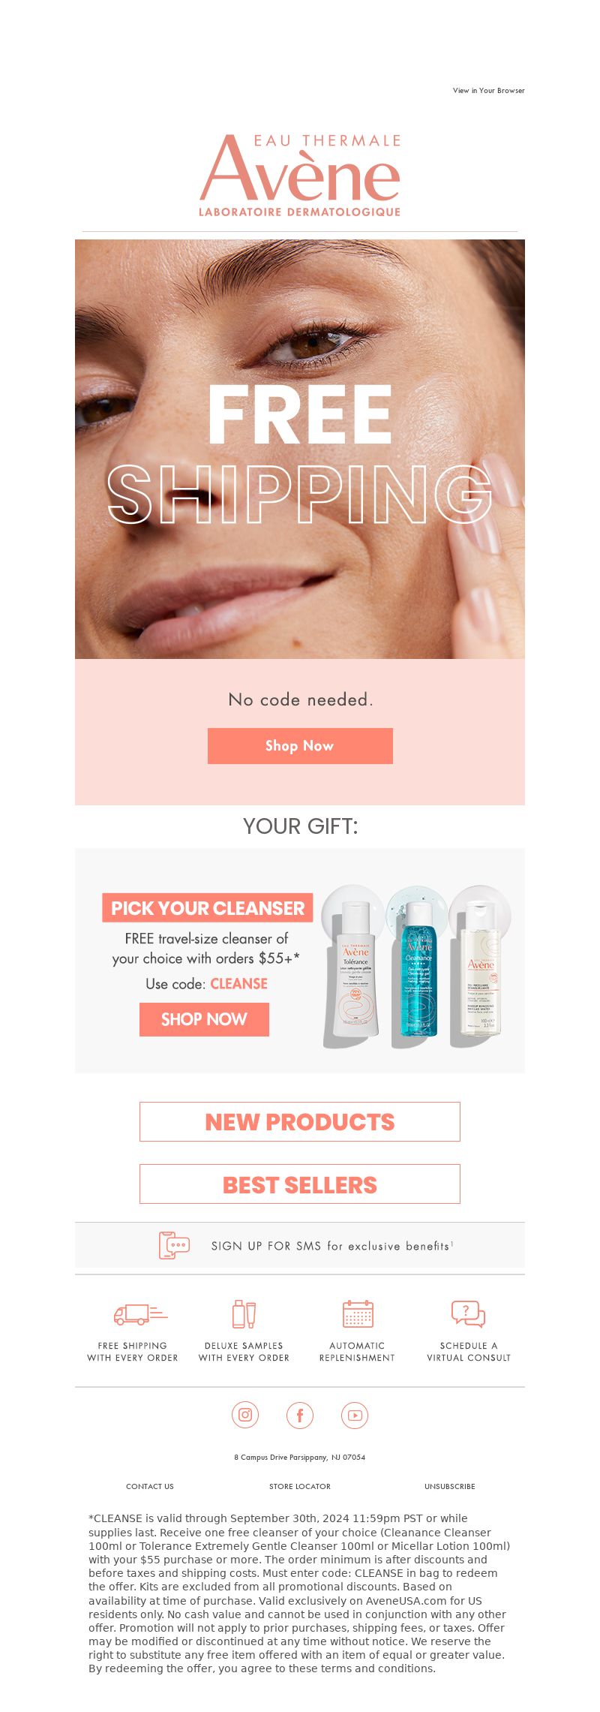Open the Store Locator link

[300, 1486]
